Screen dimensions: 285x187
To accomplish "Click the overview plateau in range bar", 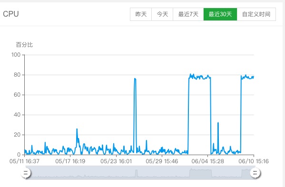I will pyautogui.click(x=200, y=173).
